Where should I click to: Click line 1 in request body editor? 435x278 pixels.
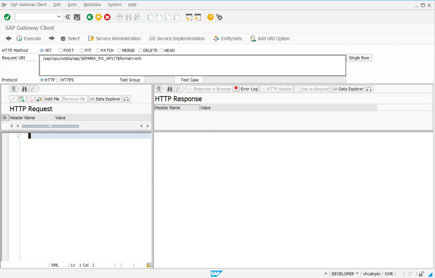point(90,136)
